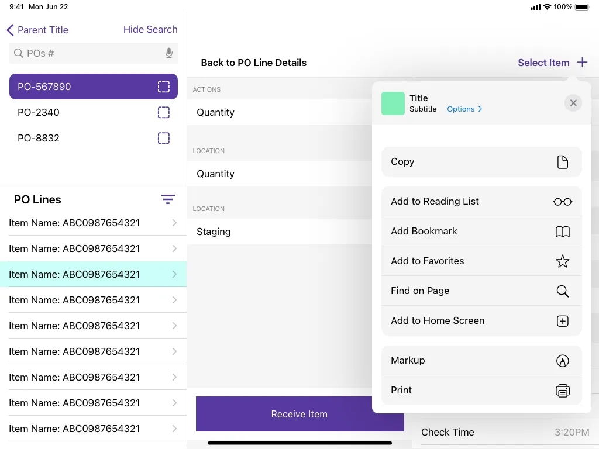The width and height of the screenshot is (599, 449).
Task: Tap Hide Search
Action: (150, 29)
